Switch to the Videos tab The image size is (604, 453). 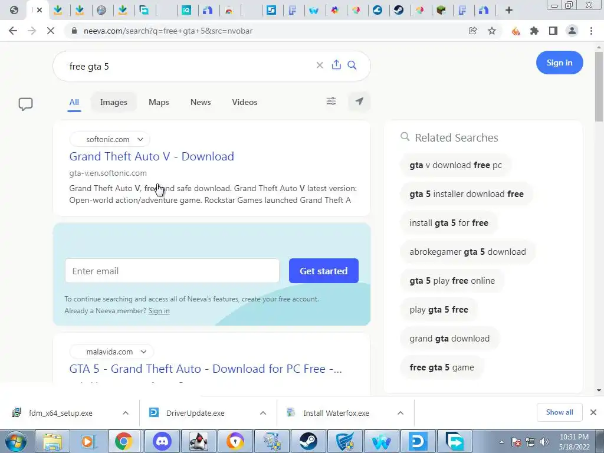[x=245, y=102]
